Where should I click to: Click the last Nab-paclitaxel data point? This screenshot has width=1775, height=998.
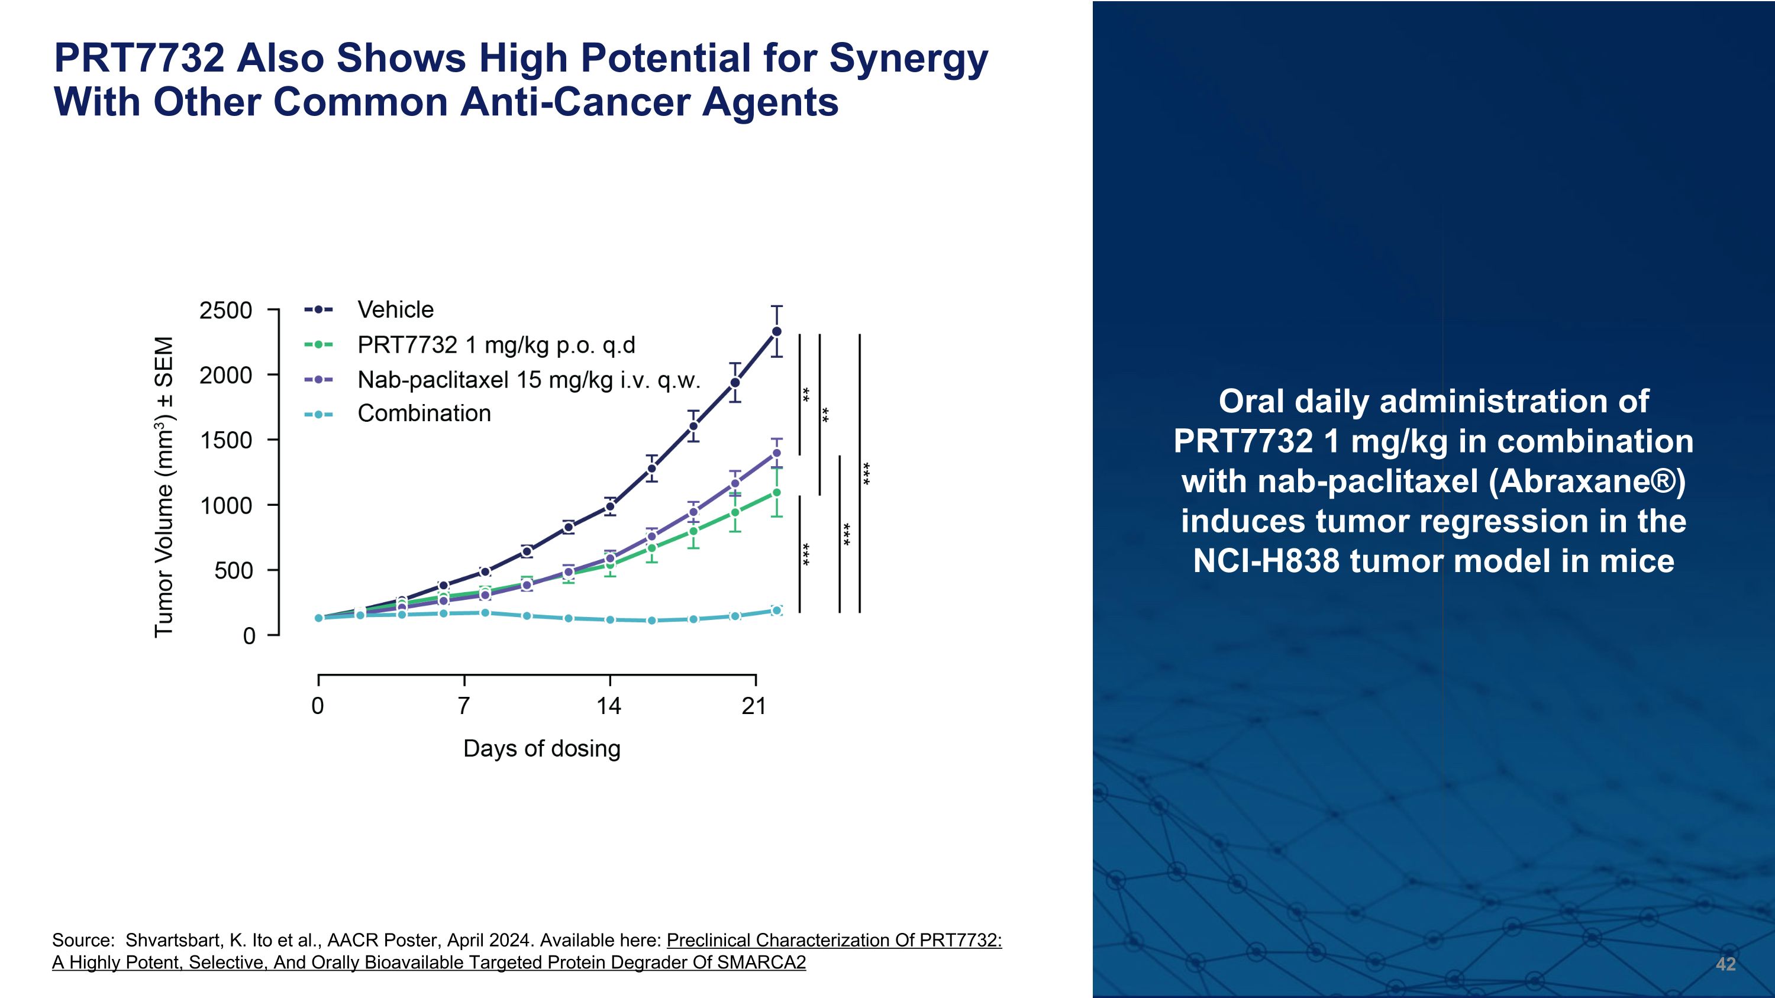tap(776, 453)
